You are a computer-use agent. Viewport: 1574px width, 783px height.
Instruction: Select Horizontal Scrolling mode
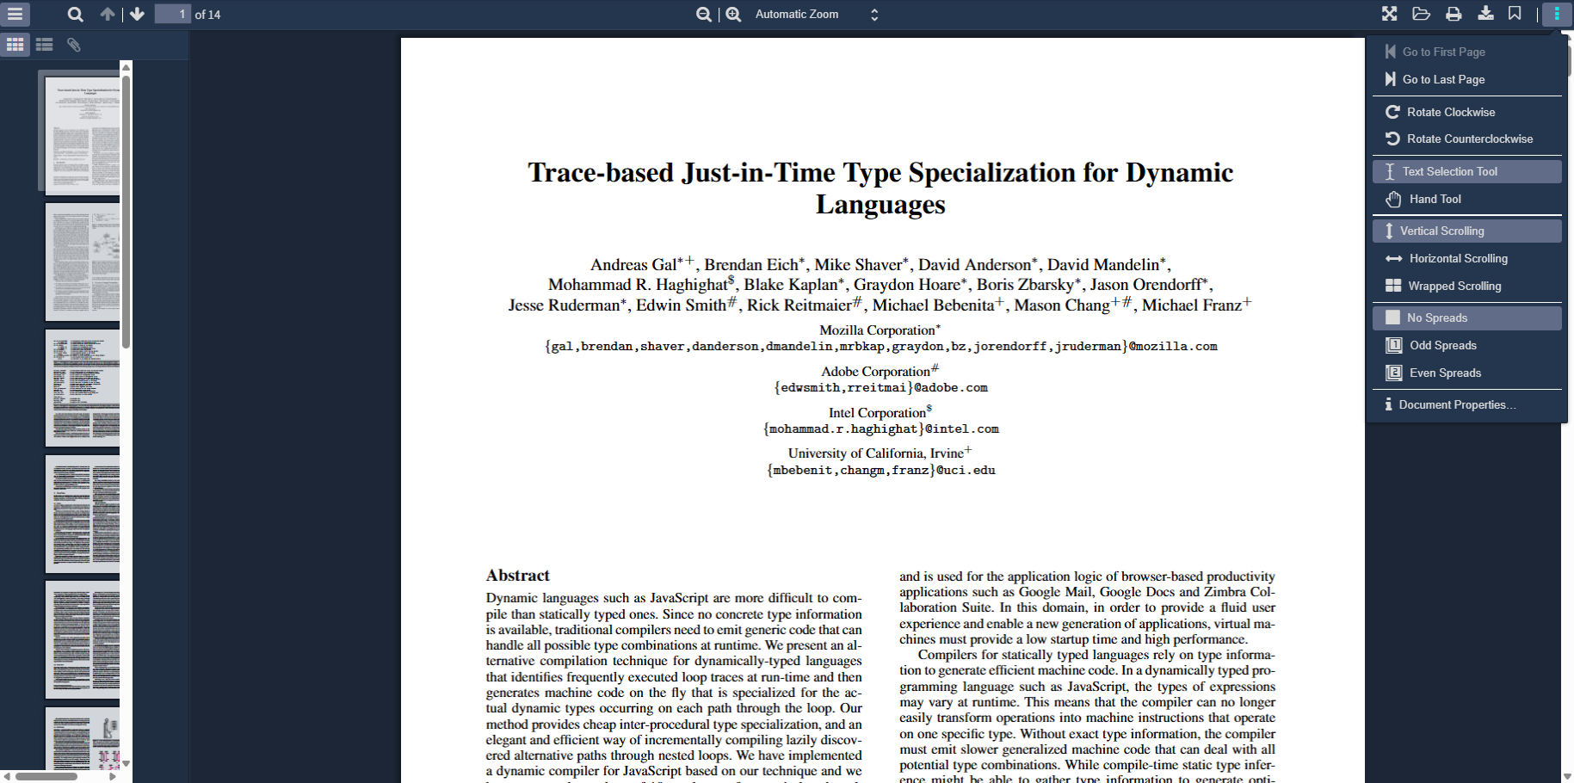point(1466,258)
